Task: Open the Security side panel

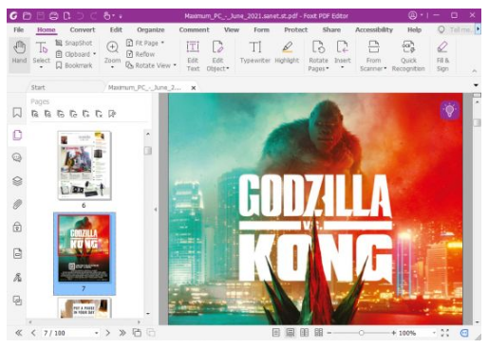Action: click(17, 227)
